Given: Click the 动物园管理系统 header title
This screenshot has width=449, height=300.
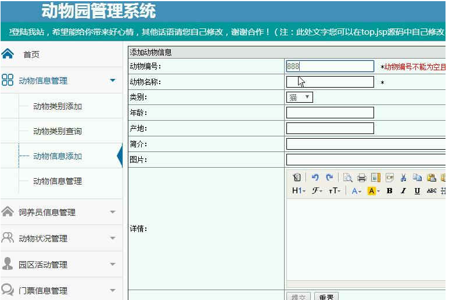Looking at the screenshot, I should [99, 11].
